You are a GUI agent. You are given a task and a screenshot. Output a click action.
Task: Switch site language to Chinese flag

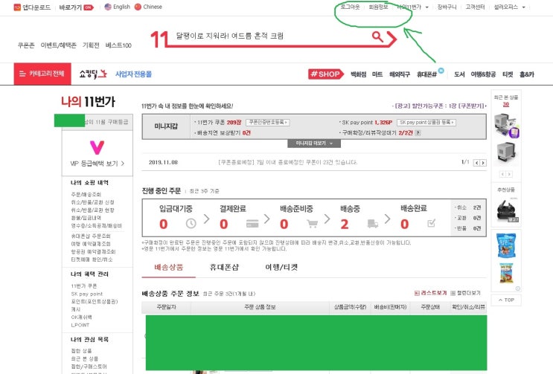pos(138,7)
